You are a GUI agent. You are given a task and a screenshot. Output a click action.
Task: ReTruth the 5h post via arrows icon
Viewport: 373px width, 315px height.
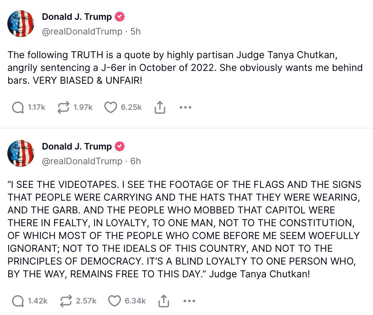click(64, 107)
